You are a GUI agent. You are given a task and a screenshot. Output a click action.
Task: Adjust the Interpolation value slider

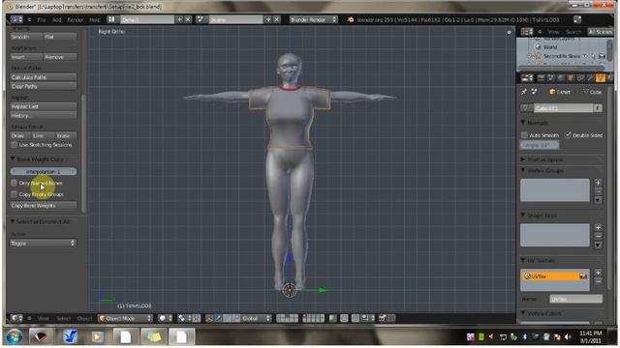43,172
